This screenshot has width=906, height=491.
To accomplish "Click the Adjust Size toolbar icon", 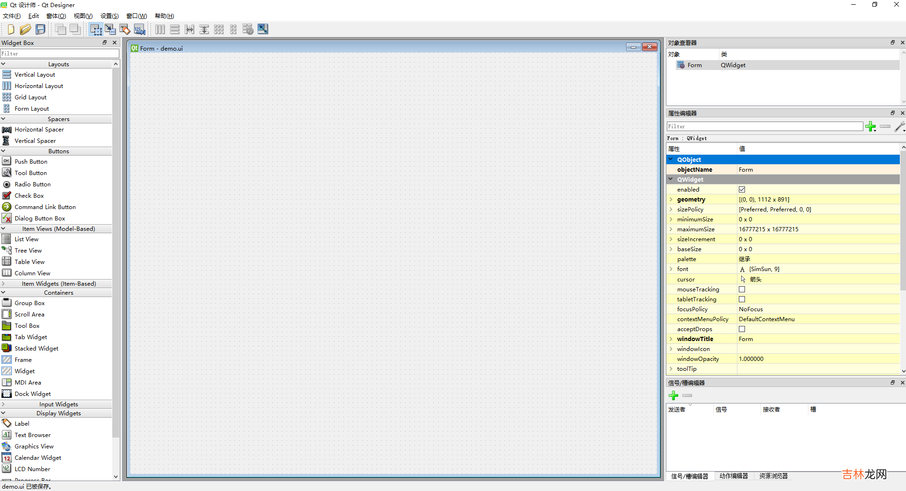I will [x=263, y=29].
